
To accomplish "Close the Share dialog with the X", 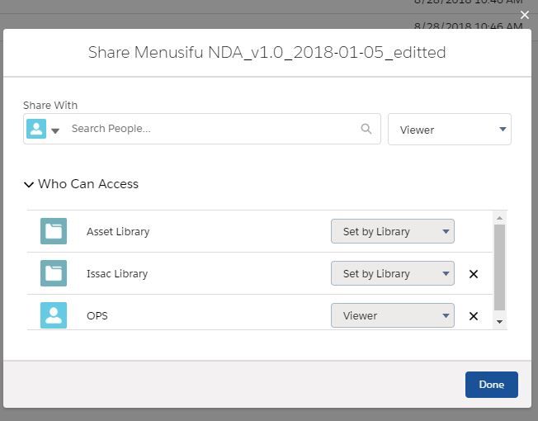I will tap(524, 15).
